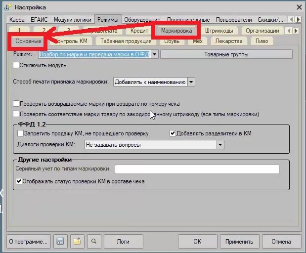Open Диалоги проверки КМ dropdown
306x253 pixels.
(x=220, y=145)
